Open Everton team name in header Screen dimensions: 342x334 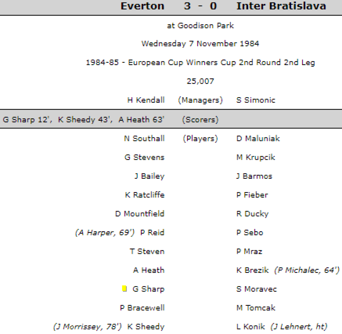[x=142, y=6]
